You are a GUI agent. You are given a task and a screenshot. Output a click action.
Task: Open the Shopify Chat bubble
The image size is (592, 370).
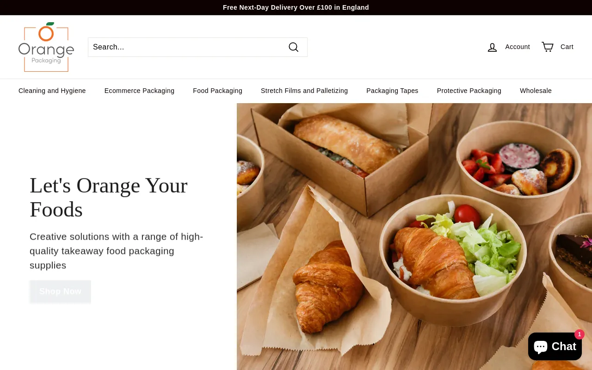pos(555,346)
